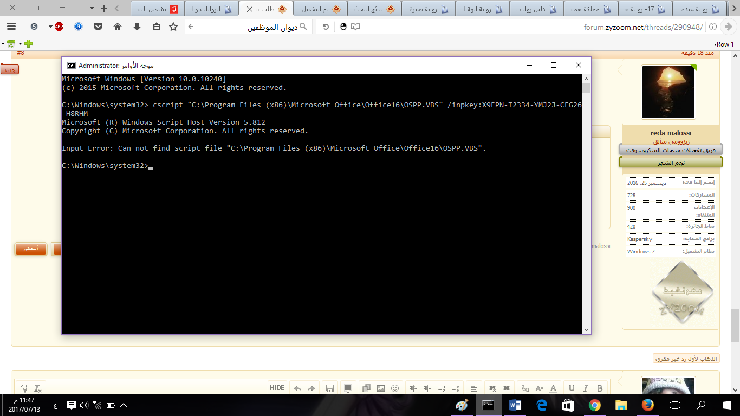Open the Row 1 dropdown

pyautogui.click(x=724, y=44)
